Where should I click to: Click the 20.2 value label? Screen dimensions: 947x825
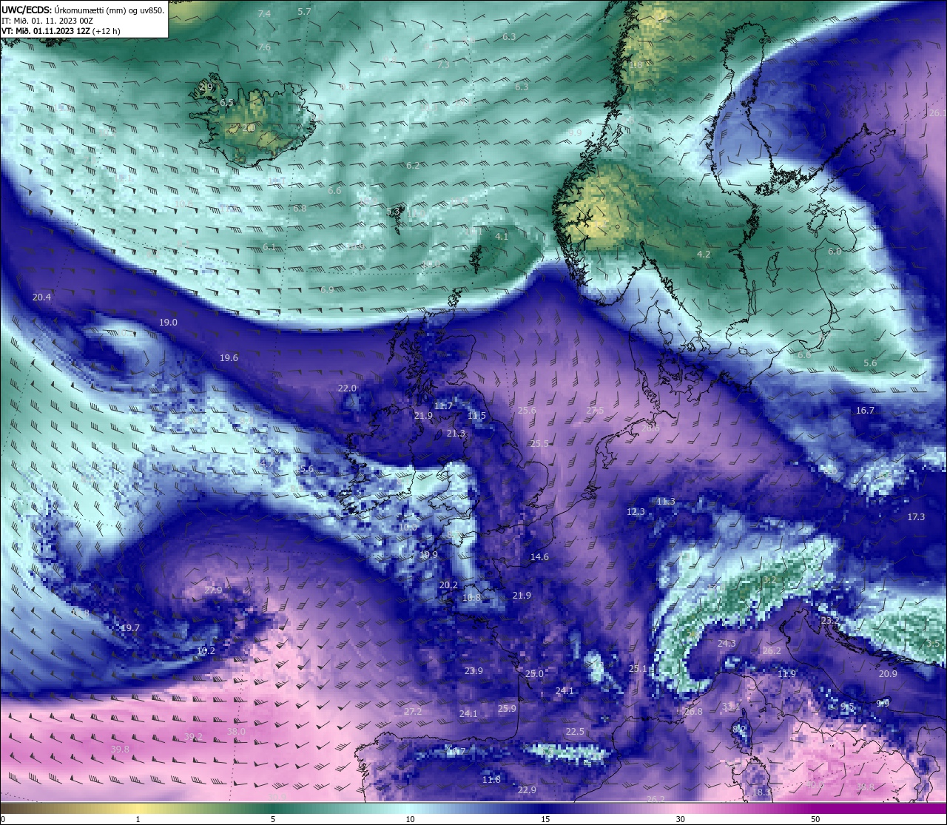[x=448, y=585]
